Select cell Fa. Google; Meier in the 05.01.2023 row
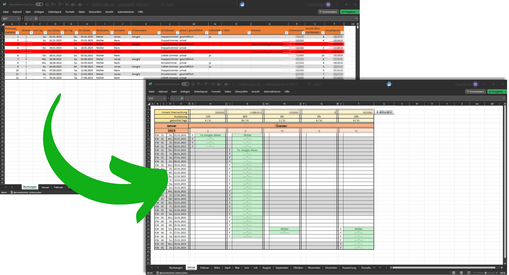 pos(247,150)
